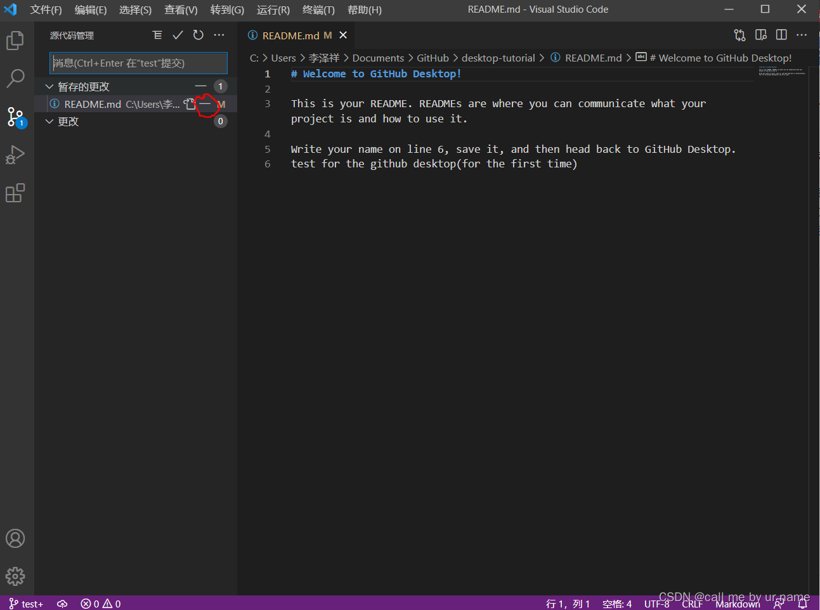Screen dimensions: 820x610
Task: Open the Search view in Activity Bar
Action: (x=15, y=77)
